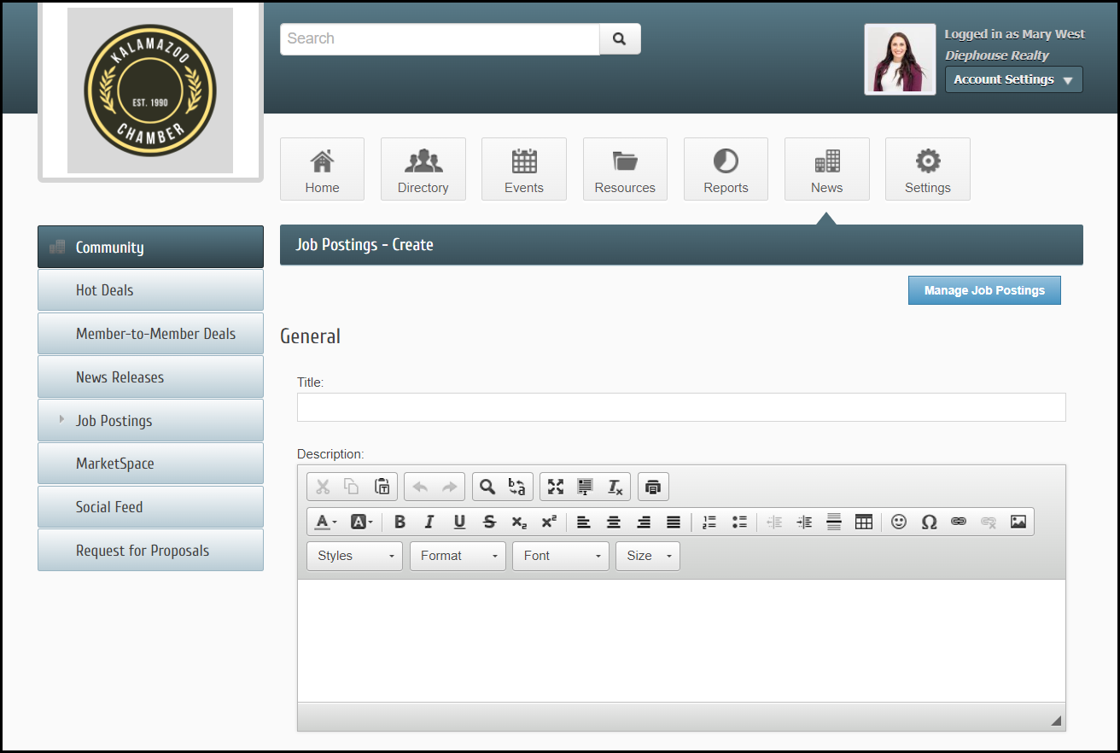Open the background color picker
This screenshot has height=753, width=1120.
click(x=362, y=522)
